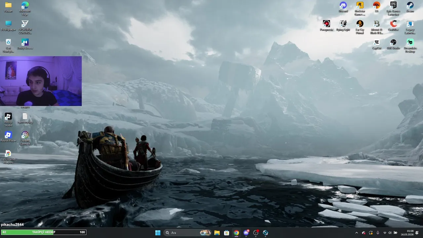
Task: Open Ubisoft Connect desktop shortcut
Action: [25, 138]
